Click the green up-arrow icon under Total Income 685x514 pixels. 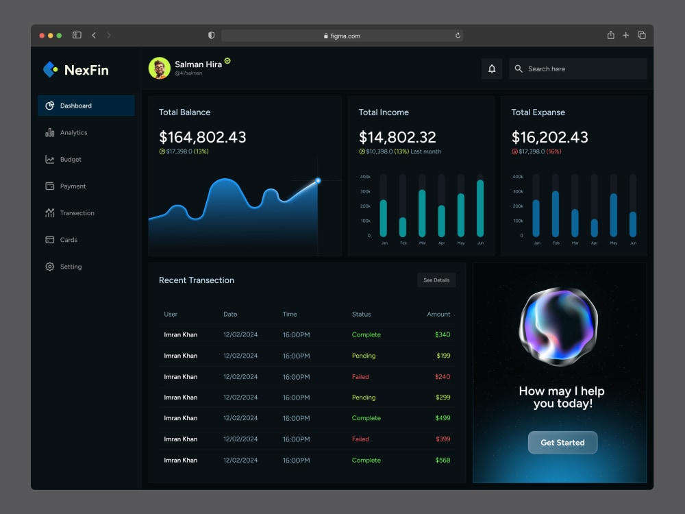[362, 151]
